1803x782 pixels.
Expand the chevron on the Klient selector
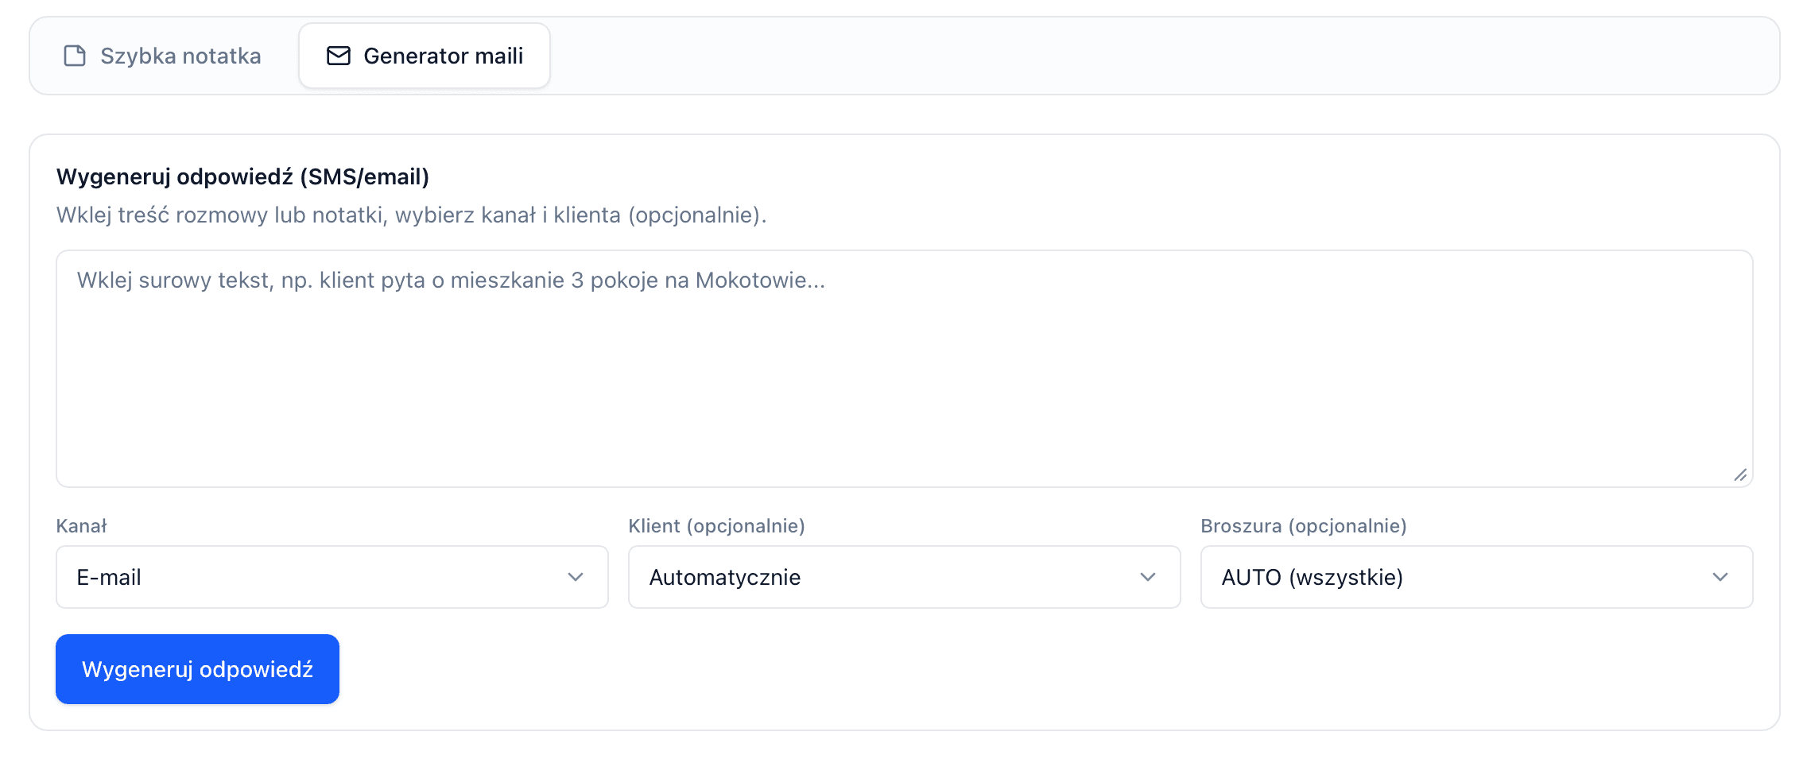coord(1148,577)
